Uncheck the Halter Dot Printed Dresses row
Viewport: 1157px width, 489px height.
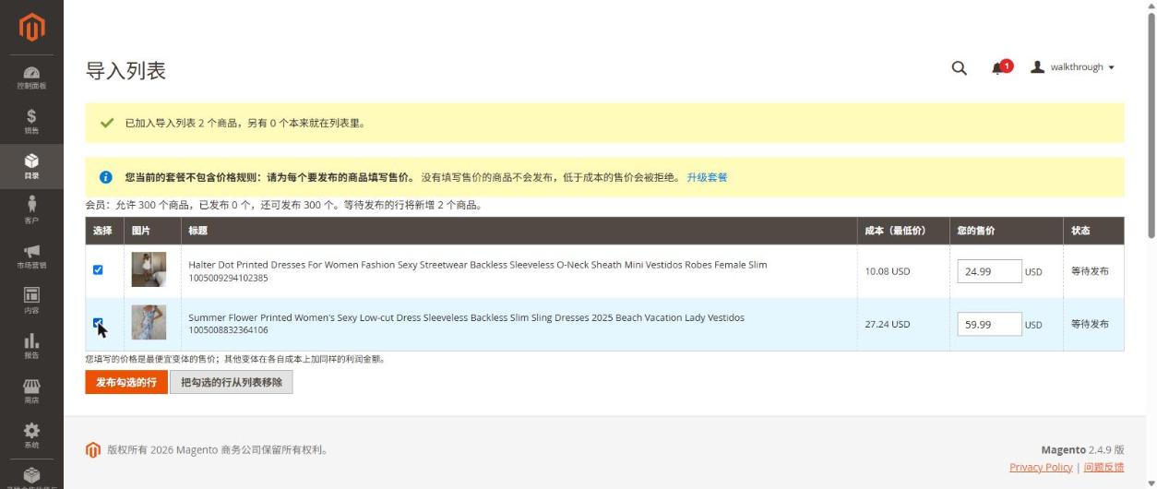click(x=99, y=270)
